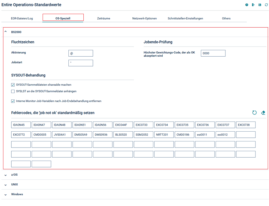Screen dimensions: 269x206
Task: Click the Aktivierung escape character field
Action: pyautogui.click(x=81, y=53)
